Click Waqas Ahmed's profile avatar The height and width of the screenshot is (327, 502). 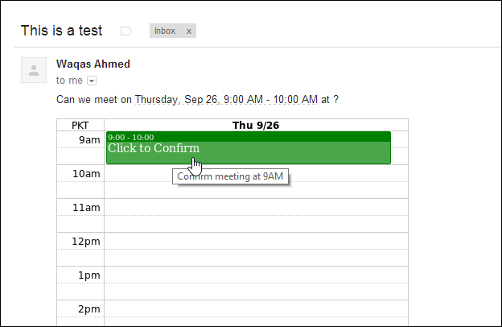point(34,70)
